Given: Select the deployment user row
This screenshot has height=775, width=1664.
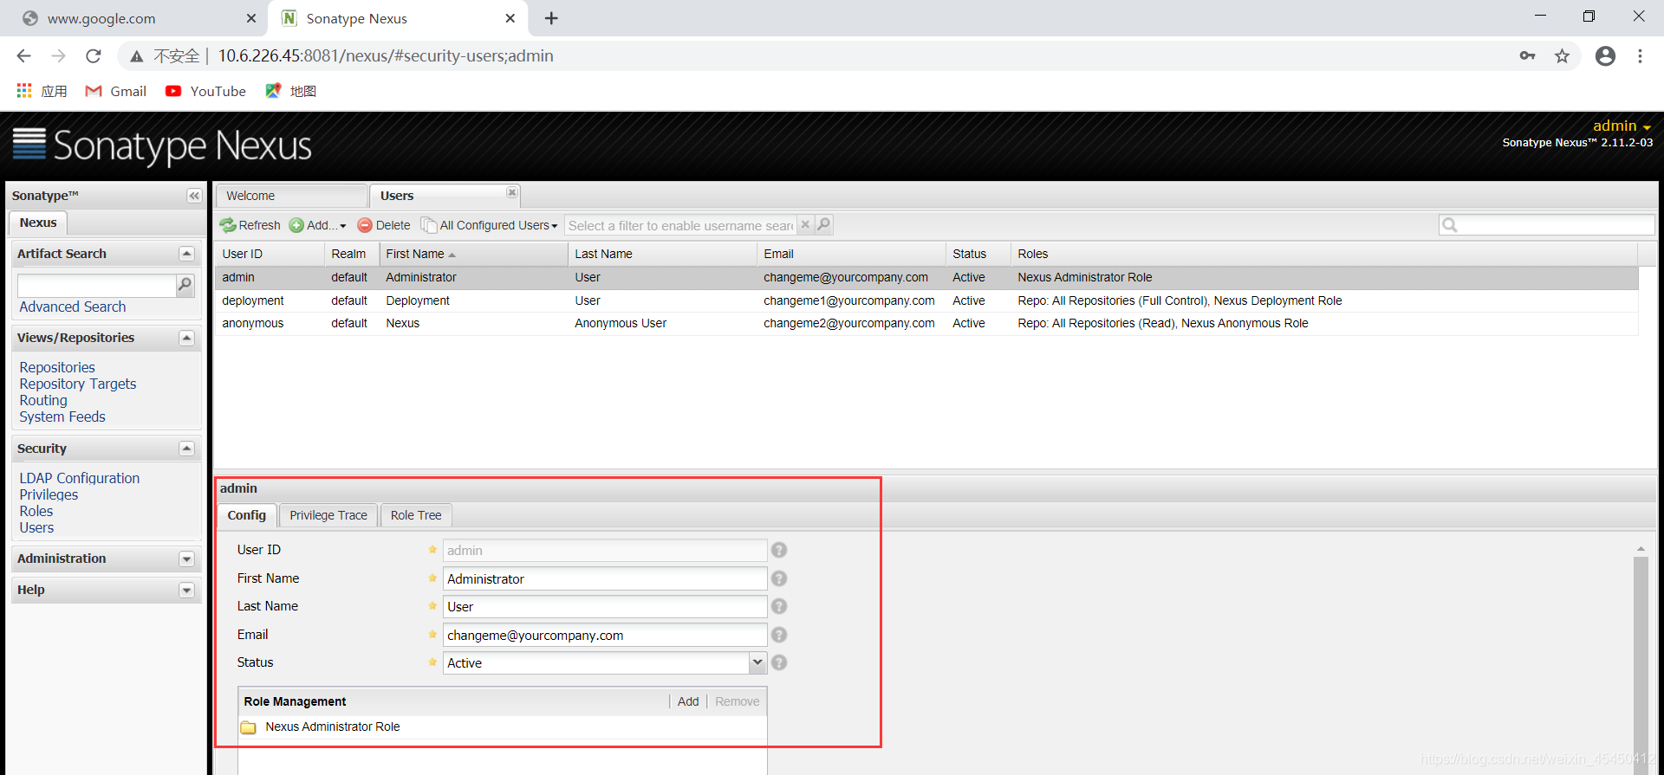Looking at the screenshot, I should click(926, 300).
